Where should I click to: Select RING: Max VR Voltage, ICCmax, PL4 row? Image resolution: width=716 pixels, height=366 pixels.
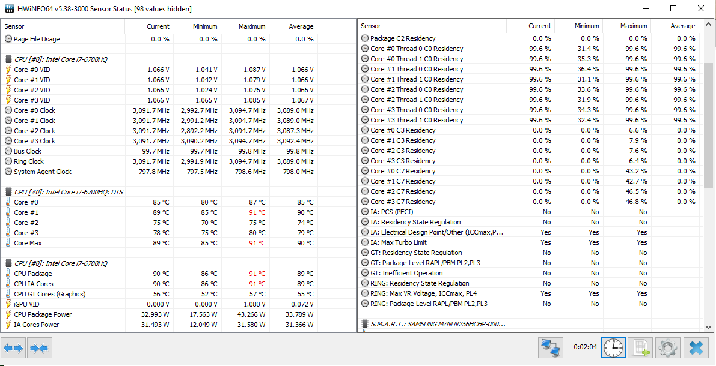pyautogui.click(x=529, y=293)
